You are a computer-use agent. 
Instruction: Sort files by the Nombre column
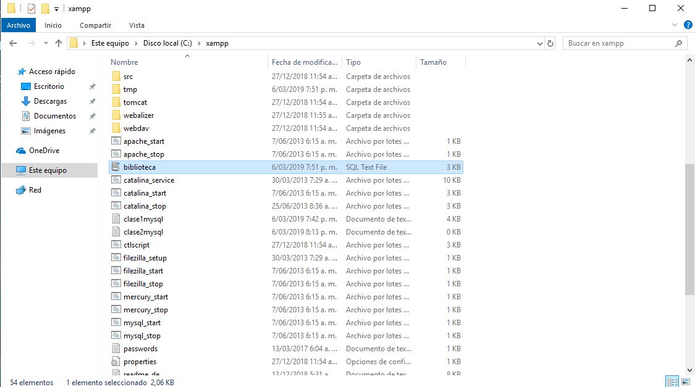pos(125,62)
